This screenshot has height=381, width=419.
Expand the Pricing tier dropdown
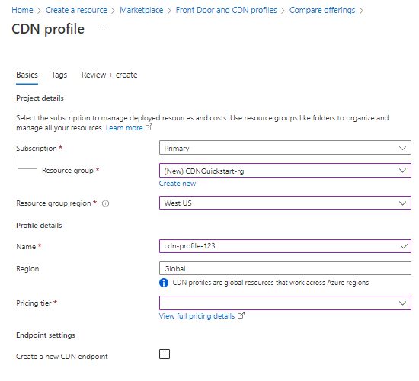285,303
